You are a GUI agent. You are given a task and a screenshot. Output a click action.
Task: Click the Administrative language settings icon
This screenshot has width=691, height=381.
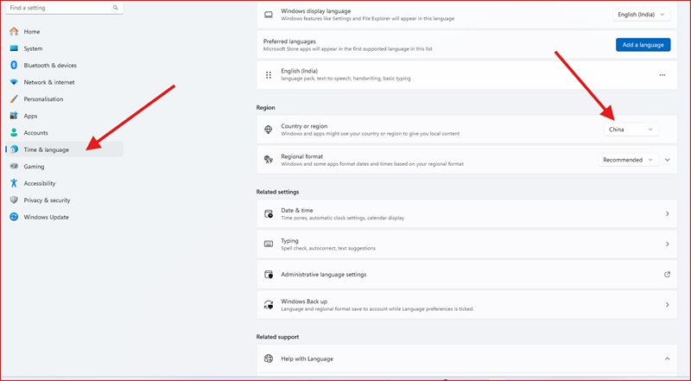[x=269, y=274]
